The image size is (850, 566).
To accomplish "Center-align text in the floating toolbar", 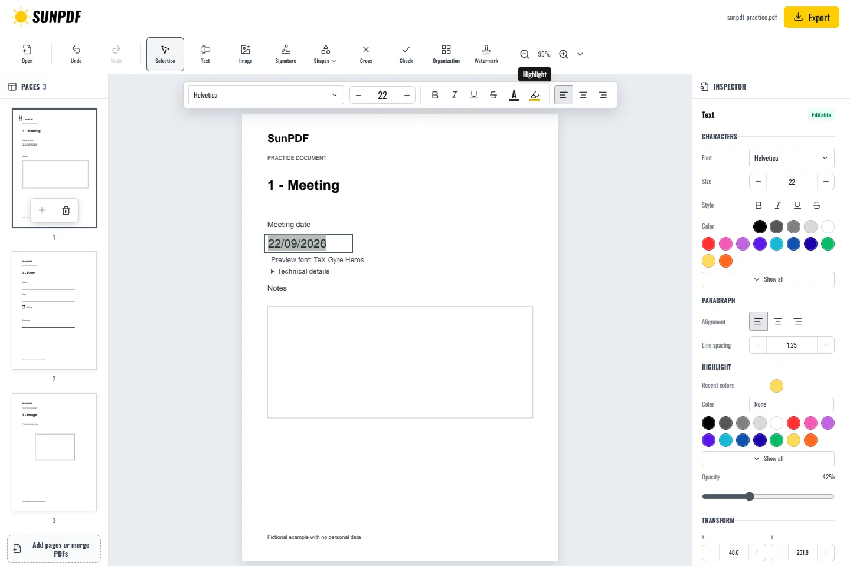I will coord(583,95).
